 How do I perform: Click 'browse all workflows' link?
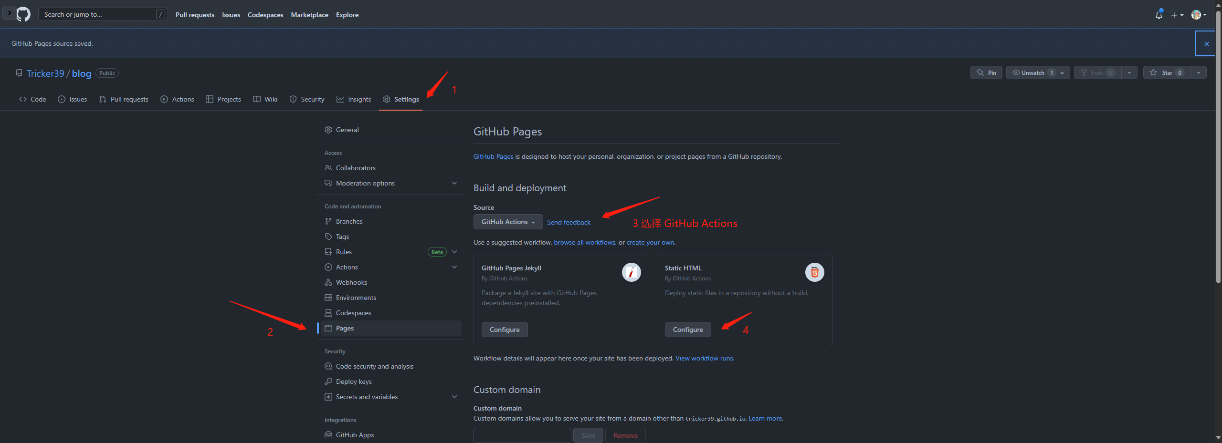pyautogui.click(x=584, y=242)
